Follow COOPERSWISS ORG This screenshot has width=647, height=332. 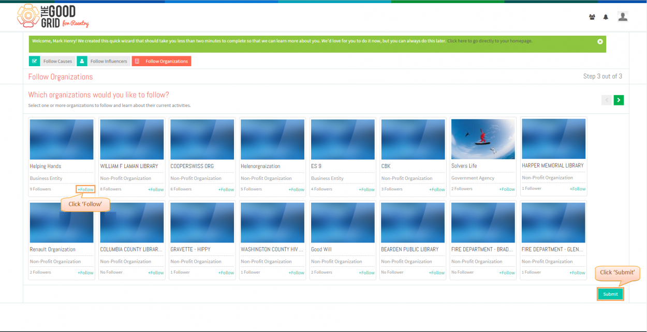(226, 189)
